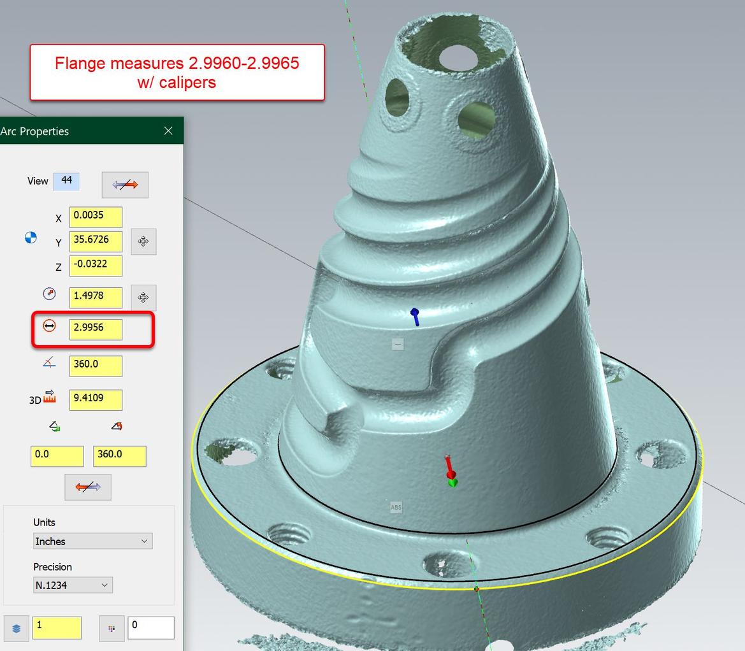Select the X coordinate field 0.0035
This screenshot has width=745, height=651.
96,217
